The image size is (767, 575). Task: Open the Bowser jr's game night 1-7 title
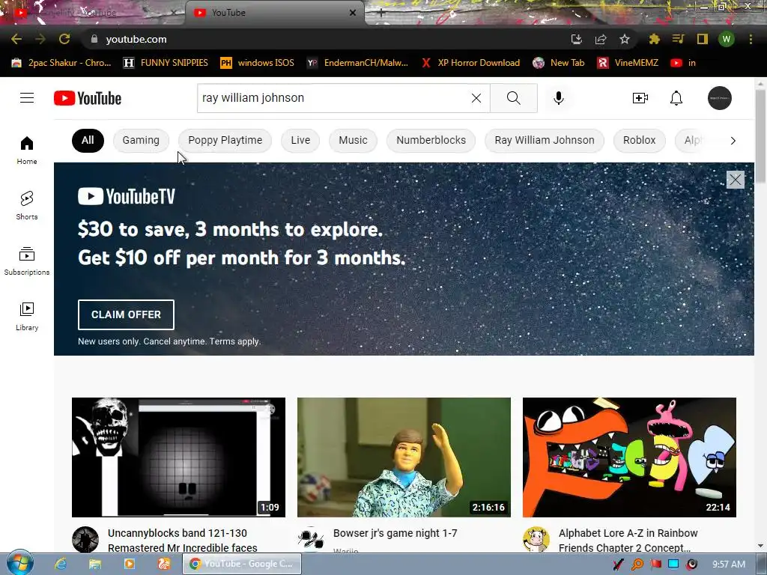coord(395,533)
